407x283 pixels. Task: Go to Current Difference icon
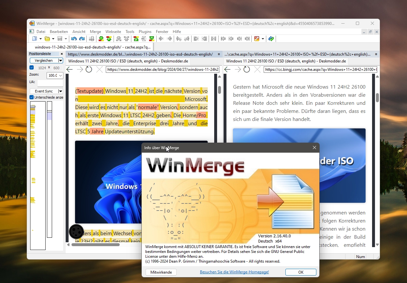pyautogui.click(x=144, y=39)
